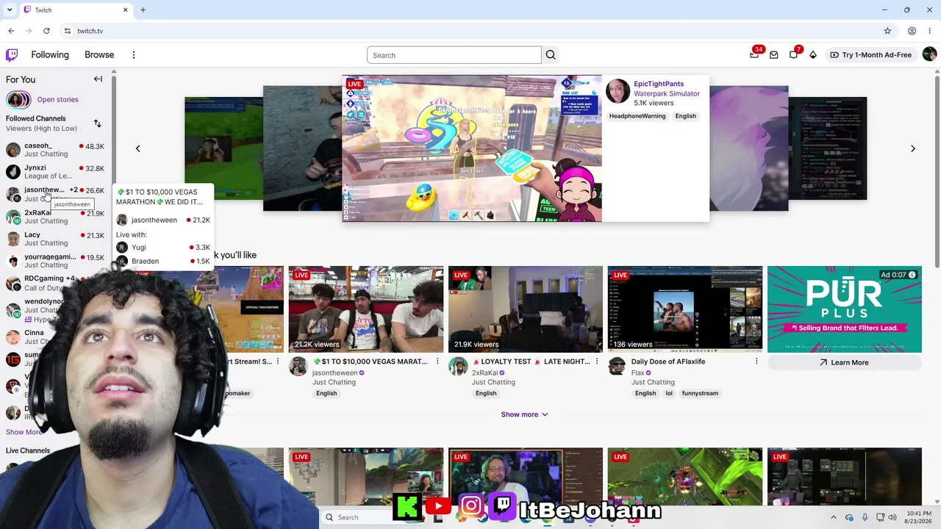This screenshot has height=529, width=941.
Task: Select English tag on featured stream
Action: (685, 116)
